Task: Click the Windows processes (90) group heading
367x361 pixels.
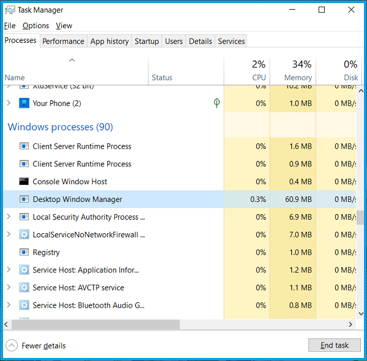Action: [x=61, y=127]
